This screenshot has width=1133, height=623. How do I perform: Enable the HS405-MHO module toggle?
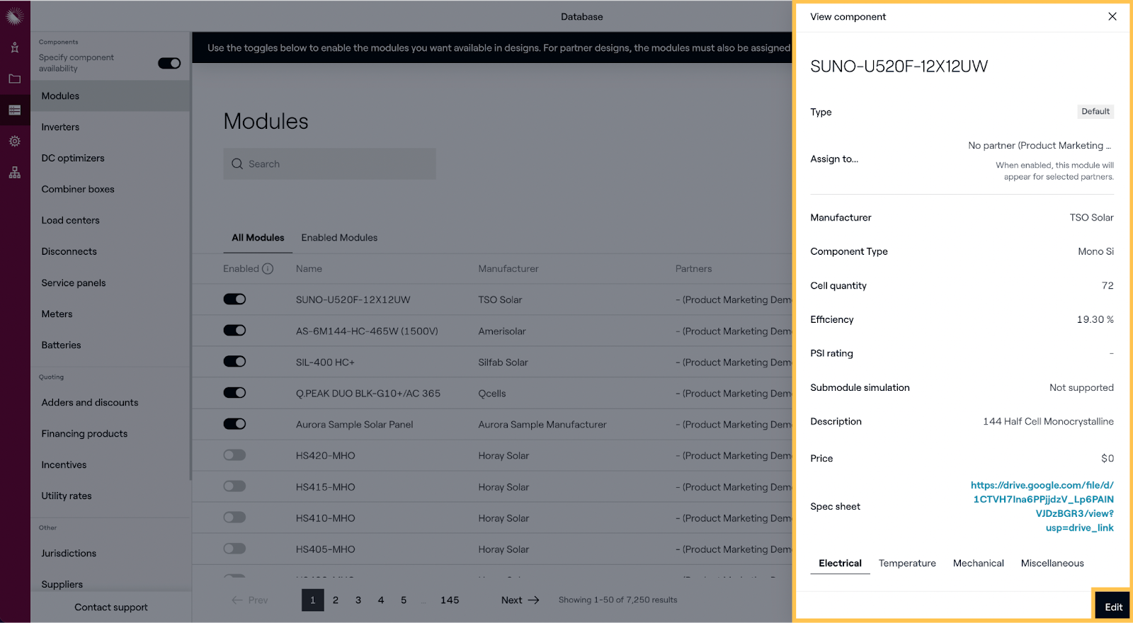point(234,548)
